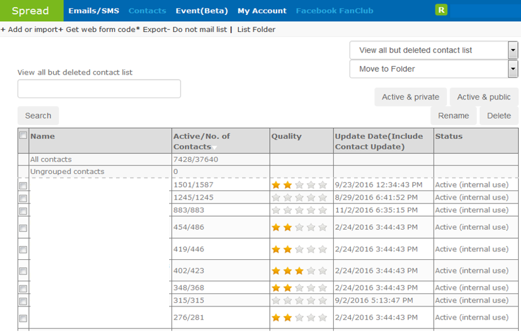
Task: Click the Rename button
Action: click(454, 116)
